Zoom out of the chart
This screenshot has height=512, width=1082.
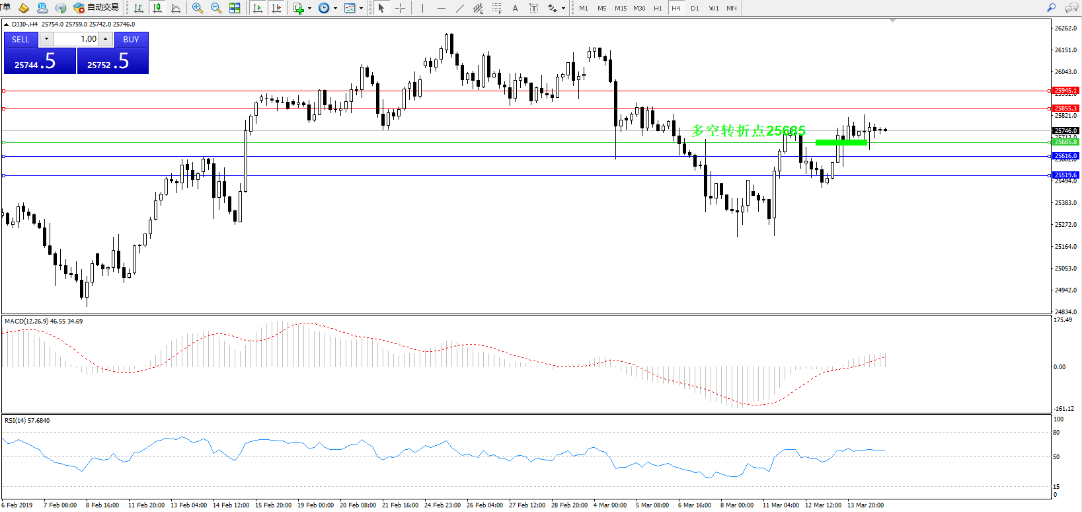click(215, 8)
